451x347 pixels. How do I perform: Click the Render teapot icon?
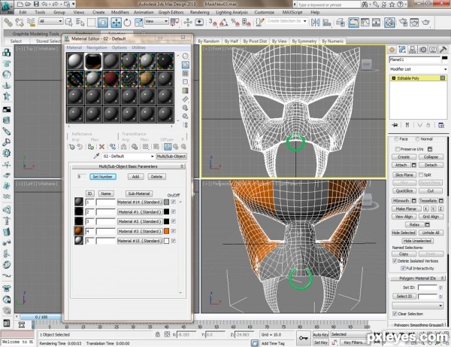click(x=425, y=22)
